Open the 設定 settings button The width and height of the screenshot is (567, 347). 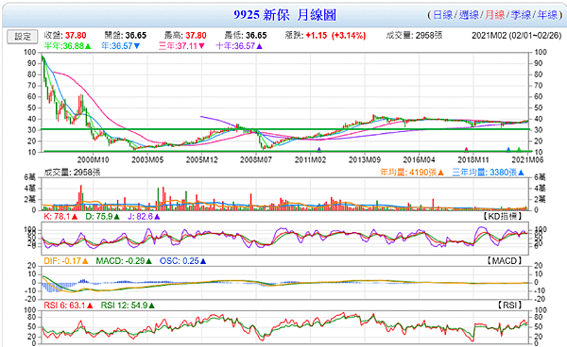pos(23,37)
